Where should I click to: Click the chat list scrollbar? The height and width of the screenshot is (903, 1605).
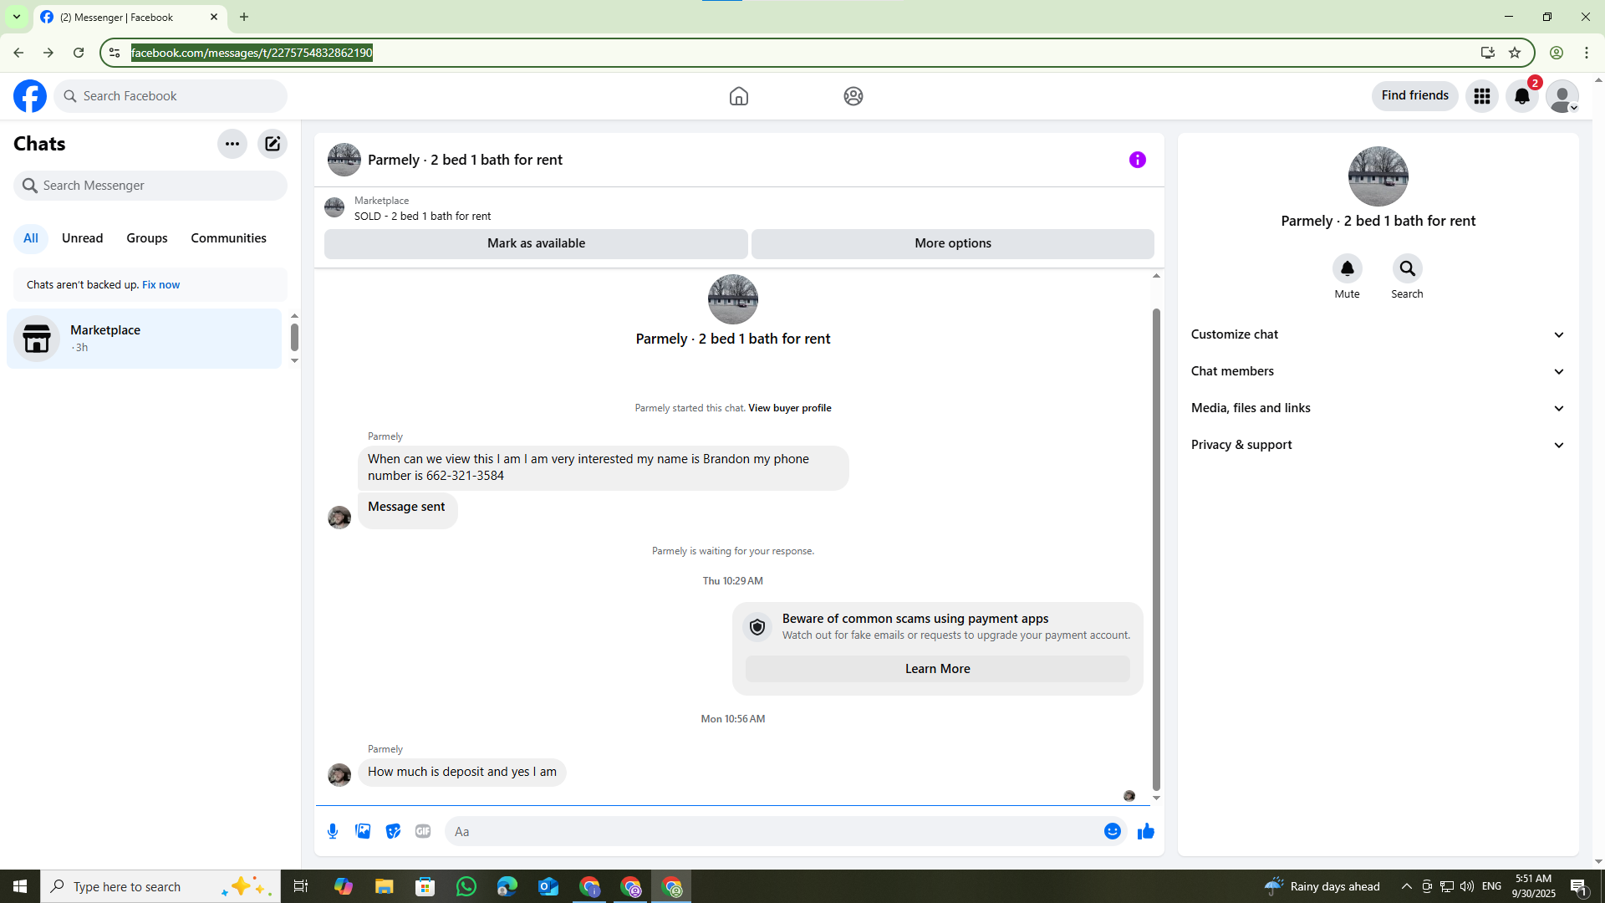(x=294, y=337)
